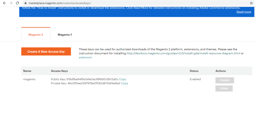Image resolution: width=257 pixels, height=114 pixels.
Task: Select the public key string 818dfbe848fa3efe3ac998d0c5b13a5c
Action: tap(92, 79)
